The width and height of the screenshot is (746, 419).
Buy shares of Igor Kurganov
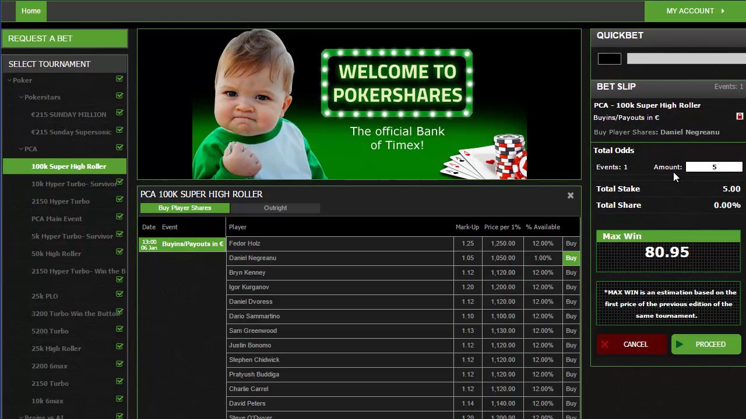(571, 287)
